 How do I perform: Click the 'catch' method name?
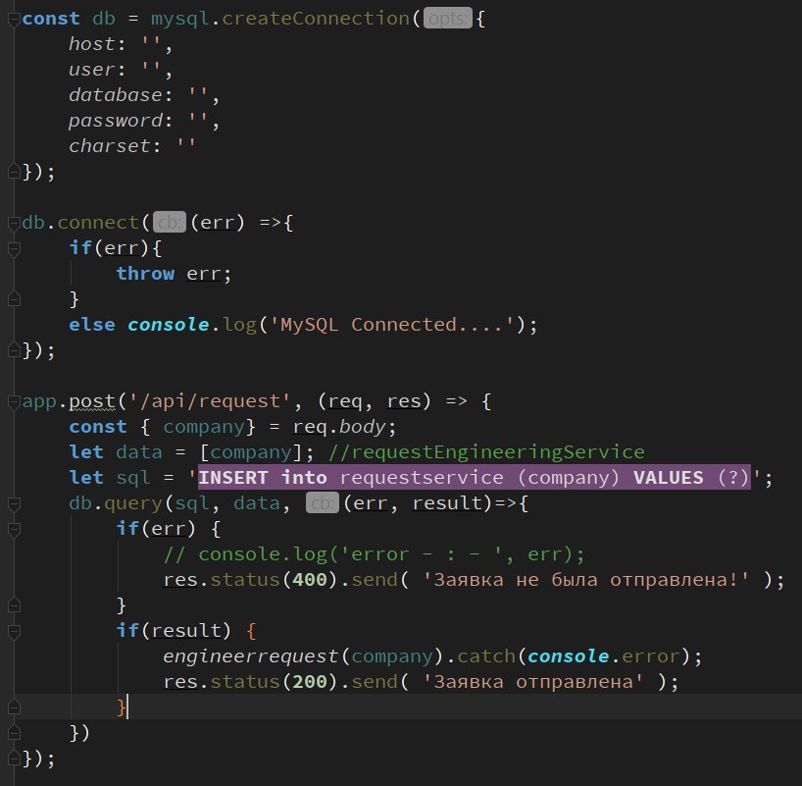pyautogui.click(x=486, y=656)
